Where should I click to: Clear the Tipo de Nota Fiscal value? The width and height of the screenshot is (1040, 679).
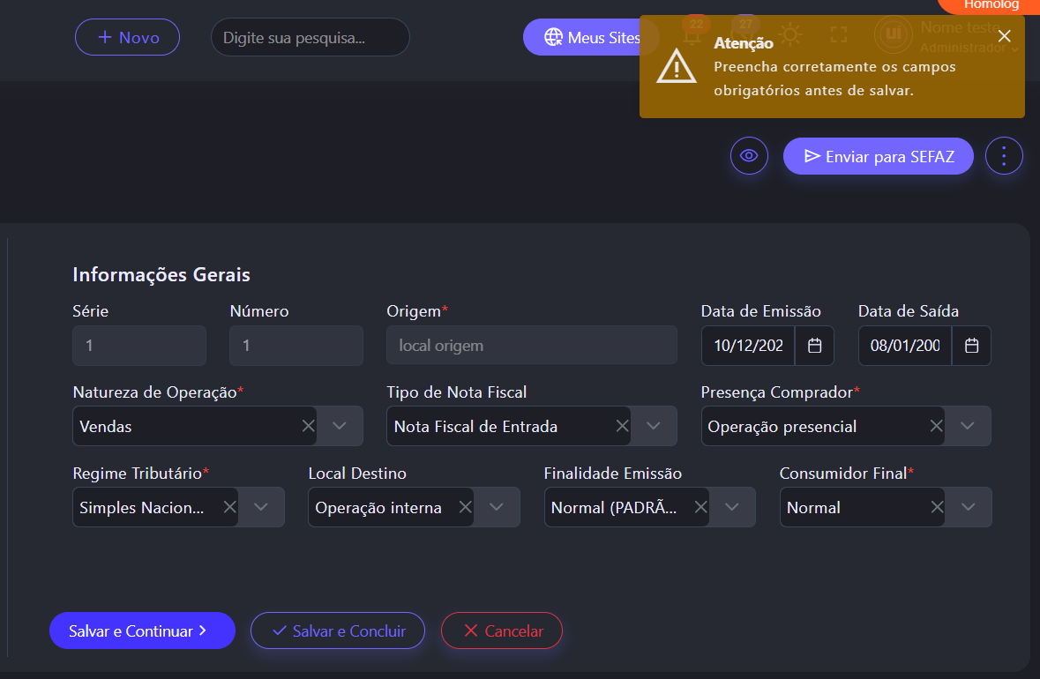(x=622, y=426)
